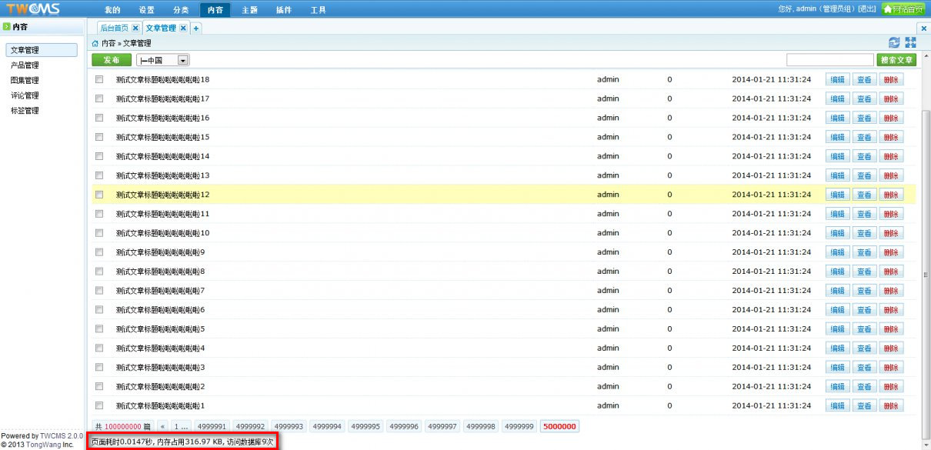Click the close-all-tabs X icon at right
Viewport: 931px width, 450px height.
pos(923,28)
